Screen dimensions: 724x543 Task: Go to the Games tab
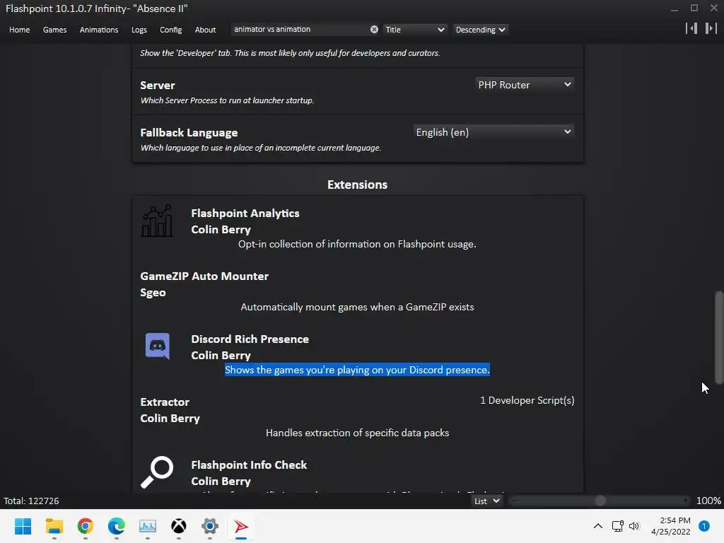click(54, 30)
